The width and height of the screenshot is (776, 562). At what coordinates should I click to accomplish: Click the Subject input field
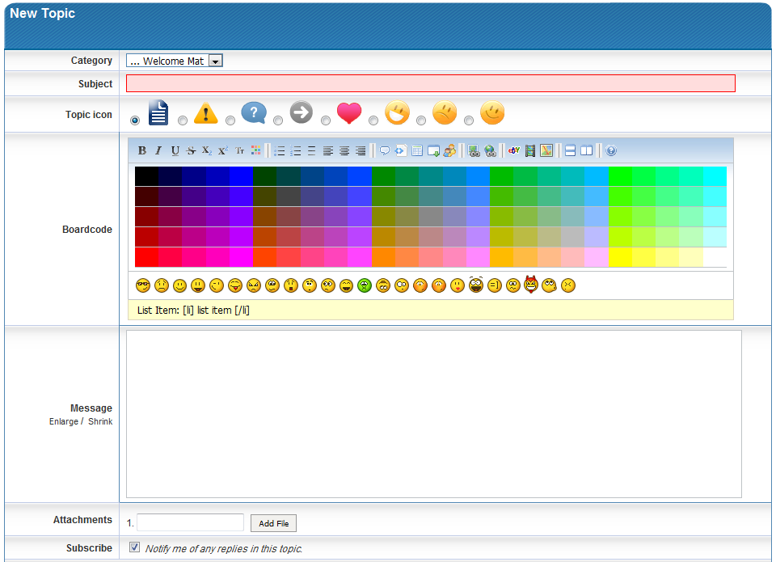(430, 83)
